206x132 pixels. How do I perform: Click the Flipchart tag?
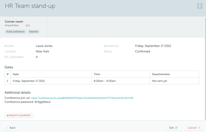pos(34,32)
